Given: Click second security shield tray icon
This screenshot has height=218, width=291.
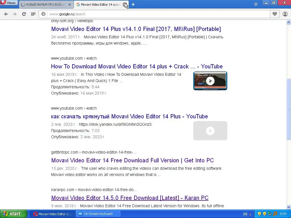Looking at the screenshot, I should pyautogui.click(x=265, y=214).
